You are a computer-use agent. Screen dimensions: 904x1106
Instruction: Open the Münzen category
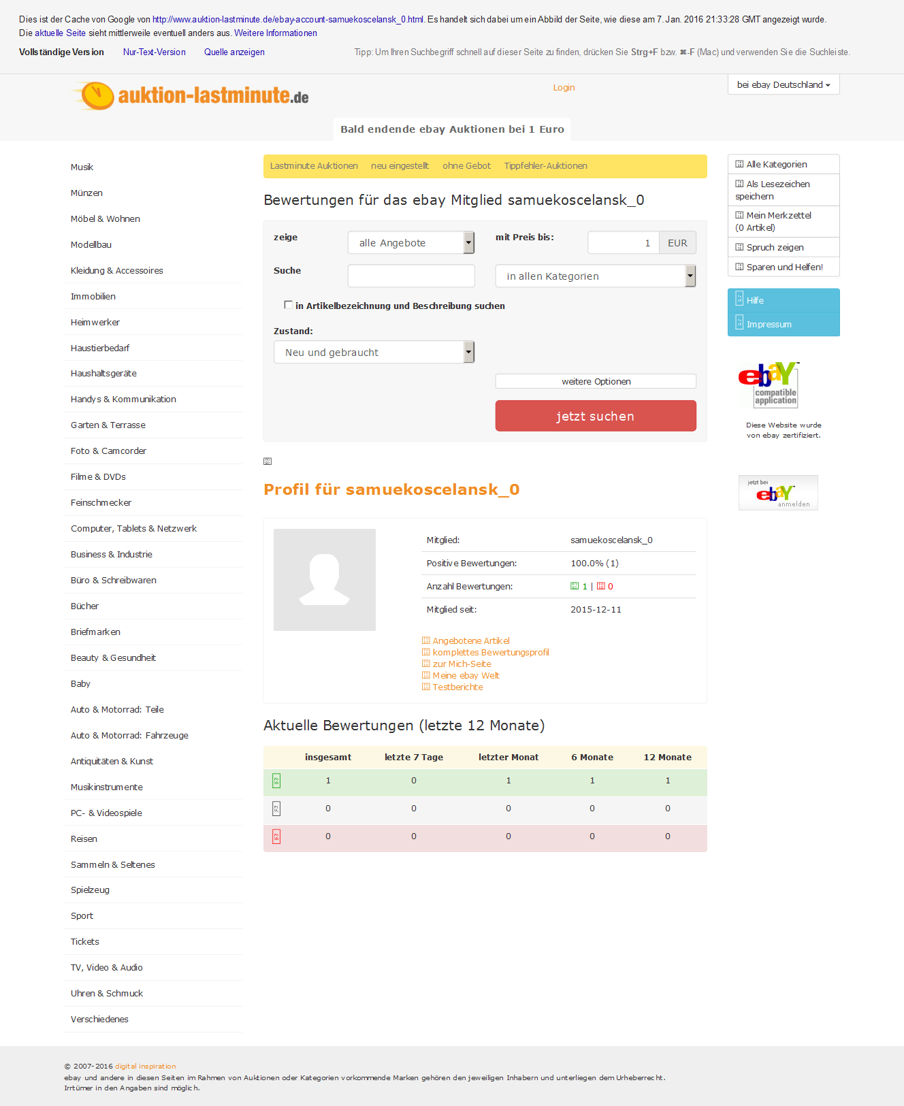click(86, 193)
